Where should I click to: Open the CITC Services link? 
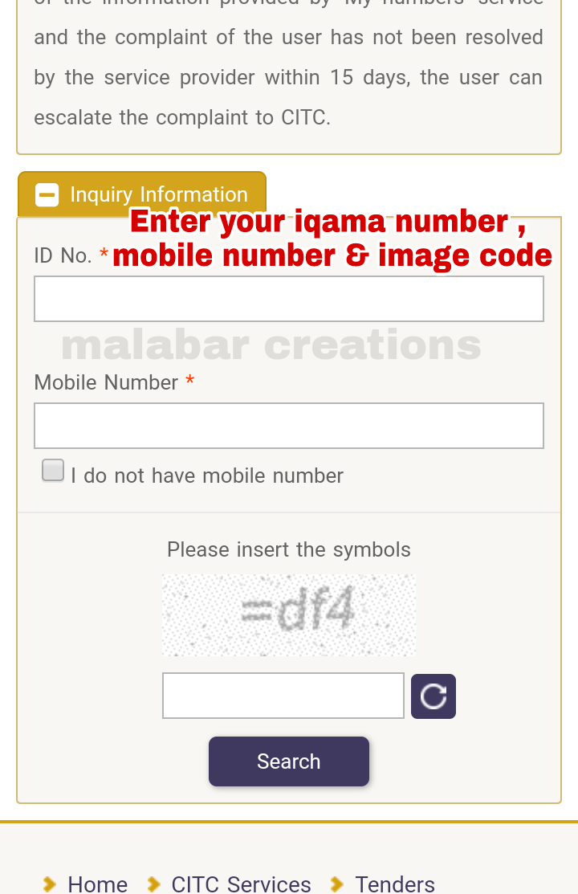tap(241, 884)
